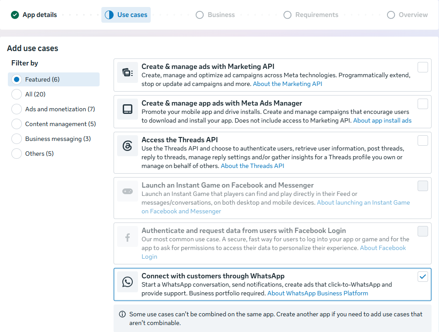Click the Threads logo icon
Image resolution: width=439 pixels, height=332 pixels.
tap(128, 146)
